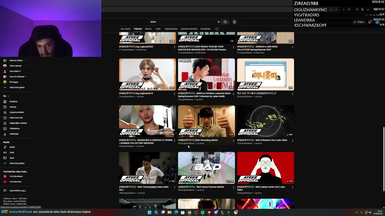The height and width of the screenshot is (216, 385).
Task: Open Efe Uygaç subscription channel
Action: pyautogui.click(x=14, y=82)
